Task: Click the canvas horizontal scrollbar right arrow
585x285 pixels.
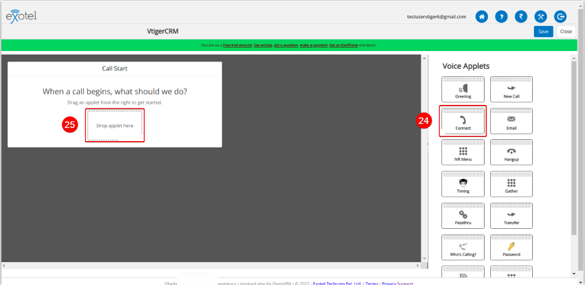Action: point(418,266)
